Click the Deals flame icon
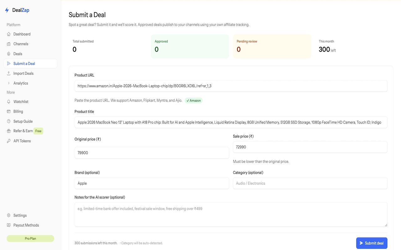This screenshot has width=401, height=250. [x=9, y=54]
